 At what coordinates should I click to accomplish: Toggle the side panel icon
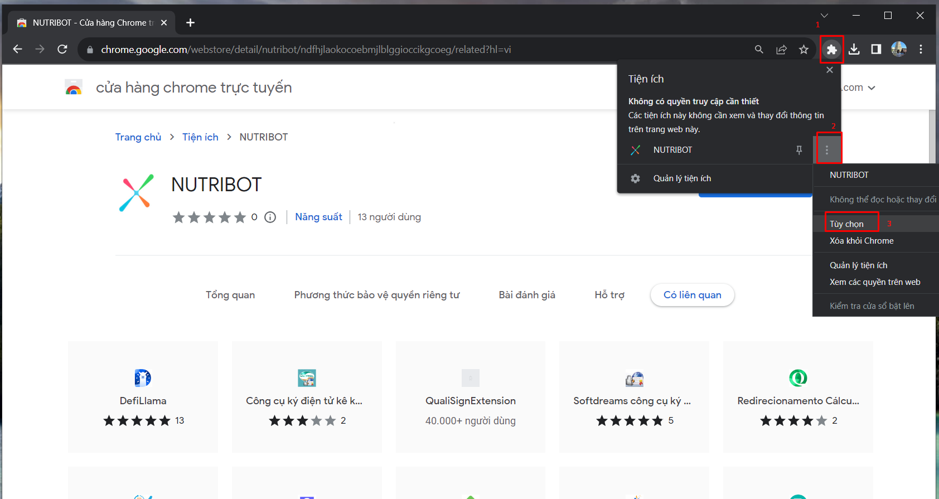pyautogui.click(x=876, y=50)
